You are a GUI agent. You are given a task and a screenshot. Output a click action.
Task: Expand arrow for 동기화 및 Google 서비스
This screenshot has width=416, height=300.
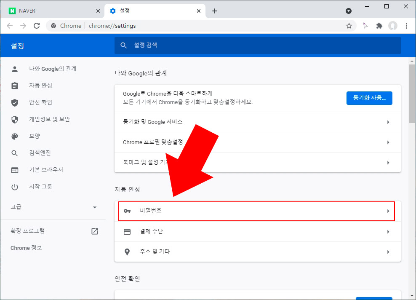[x=388, y=122]
